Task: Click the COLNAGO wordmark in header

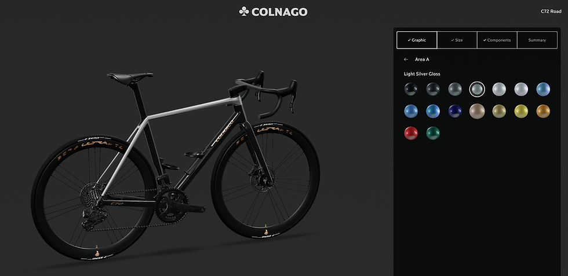Action: pyautogui.click(x=279, y=12)
